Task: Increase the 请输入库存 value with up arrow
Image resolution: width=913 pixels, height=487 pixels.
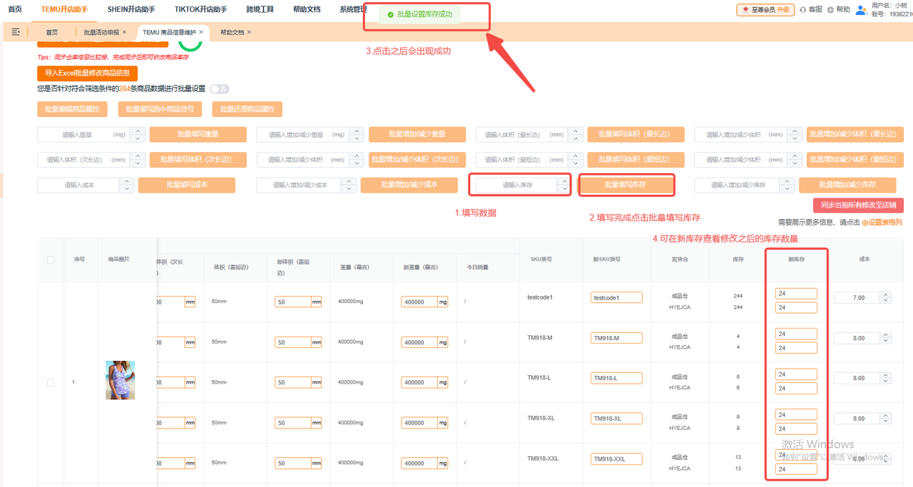Action: tap(564, 181)
